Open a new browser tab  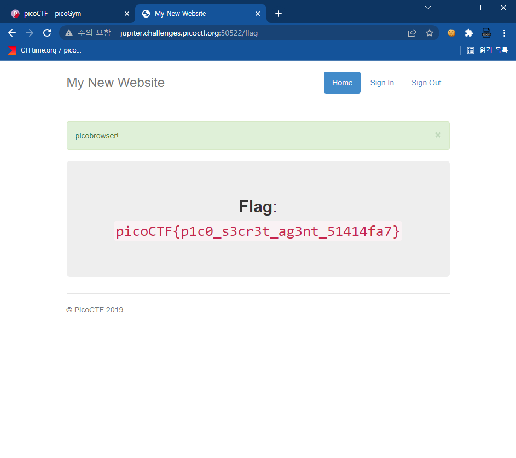point(279,14)
